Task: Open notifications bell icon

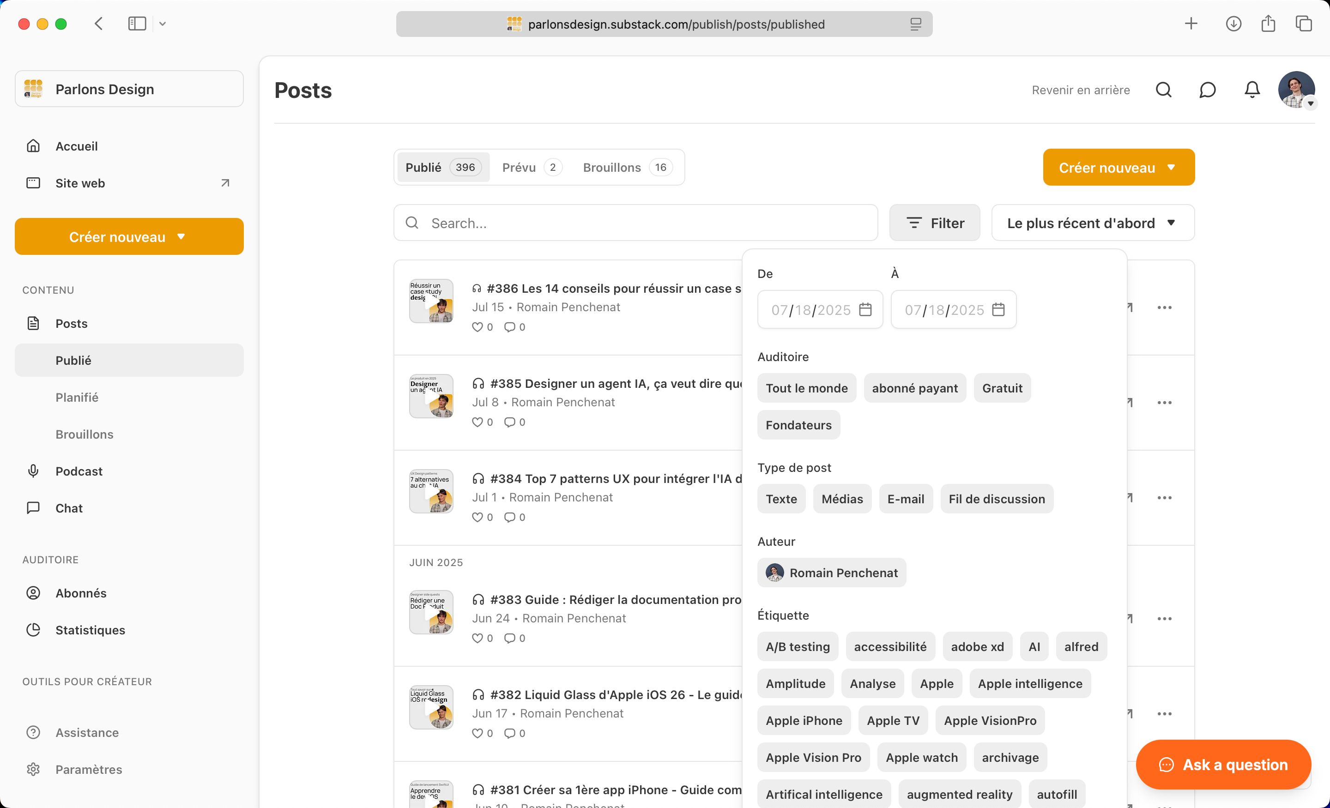Action: pos(1252,90)
